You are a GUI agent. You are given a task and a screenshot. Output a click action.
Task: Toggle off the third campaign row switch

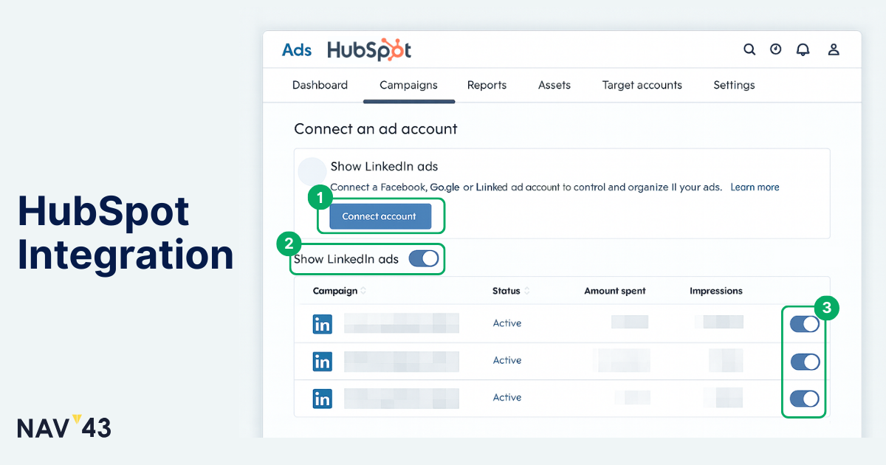coord(805,399)
